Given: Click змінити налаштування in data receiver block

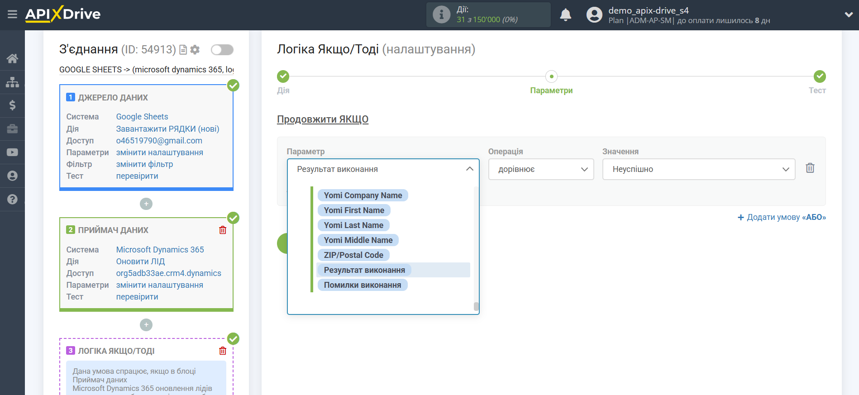Looking at the screenshot, I should [x=159, y=285].
